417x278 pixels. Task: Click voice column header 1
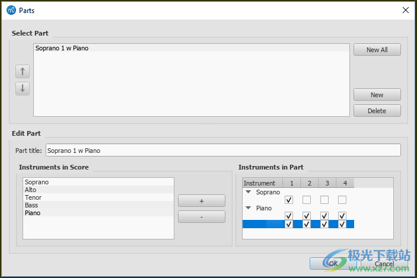point(291,183)
